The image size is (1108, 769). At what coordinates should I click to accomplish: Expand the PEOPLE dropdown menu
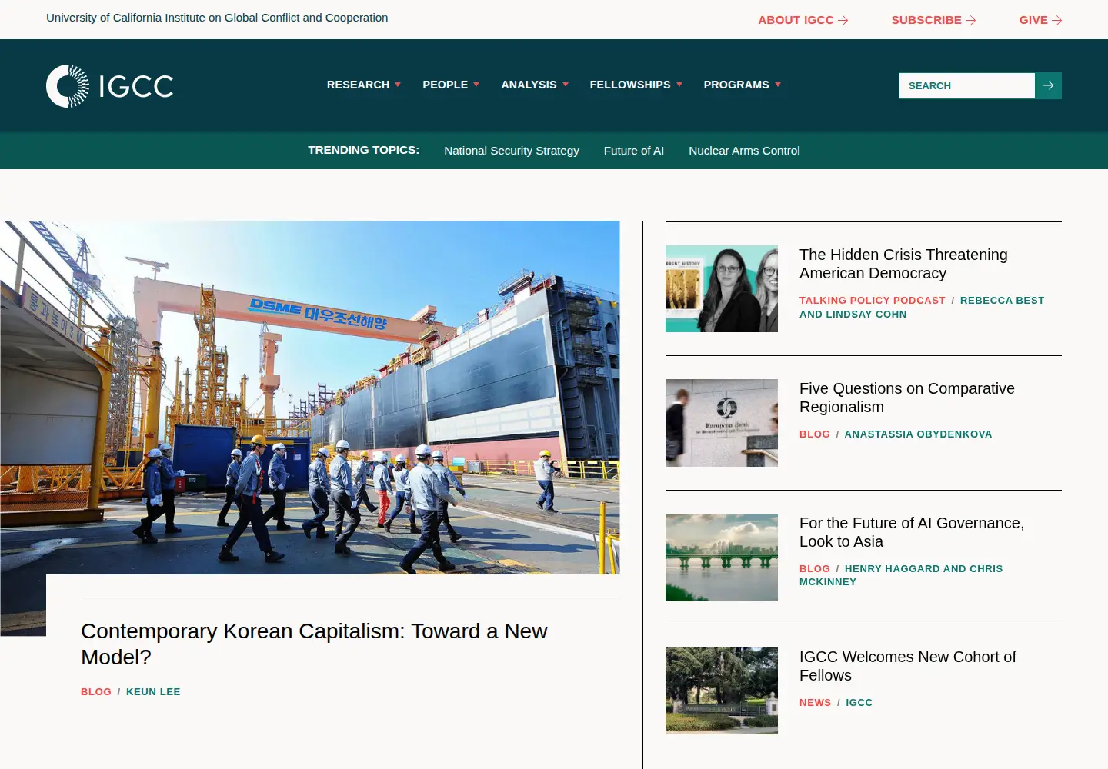click(451, 85)
